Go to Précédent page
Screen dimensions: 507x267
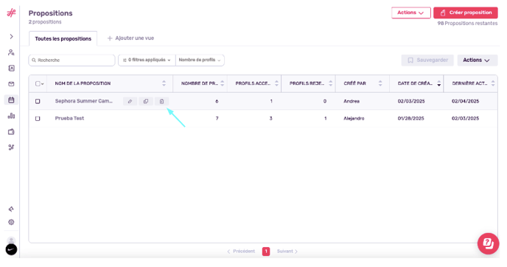coord(241,252)
